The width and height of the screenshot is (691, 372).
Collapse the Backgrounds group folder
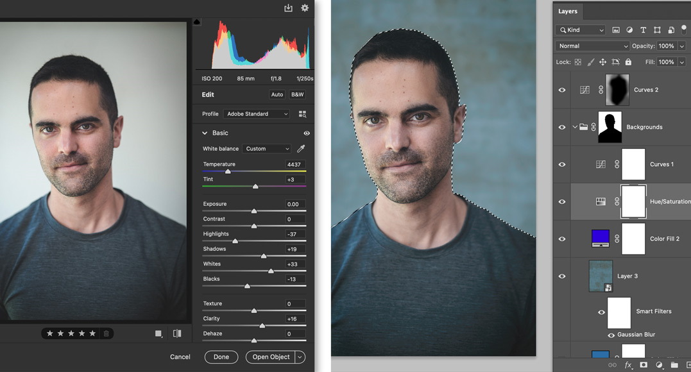[575, 127]
